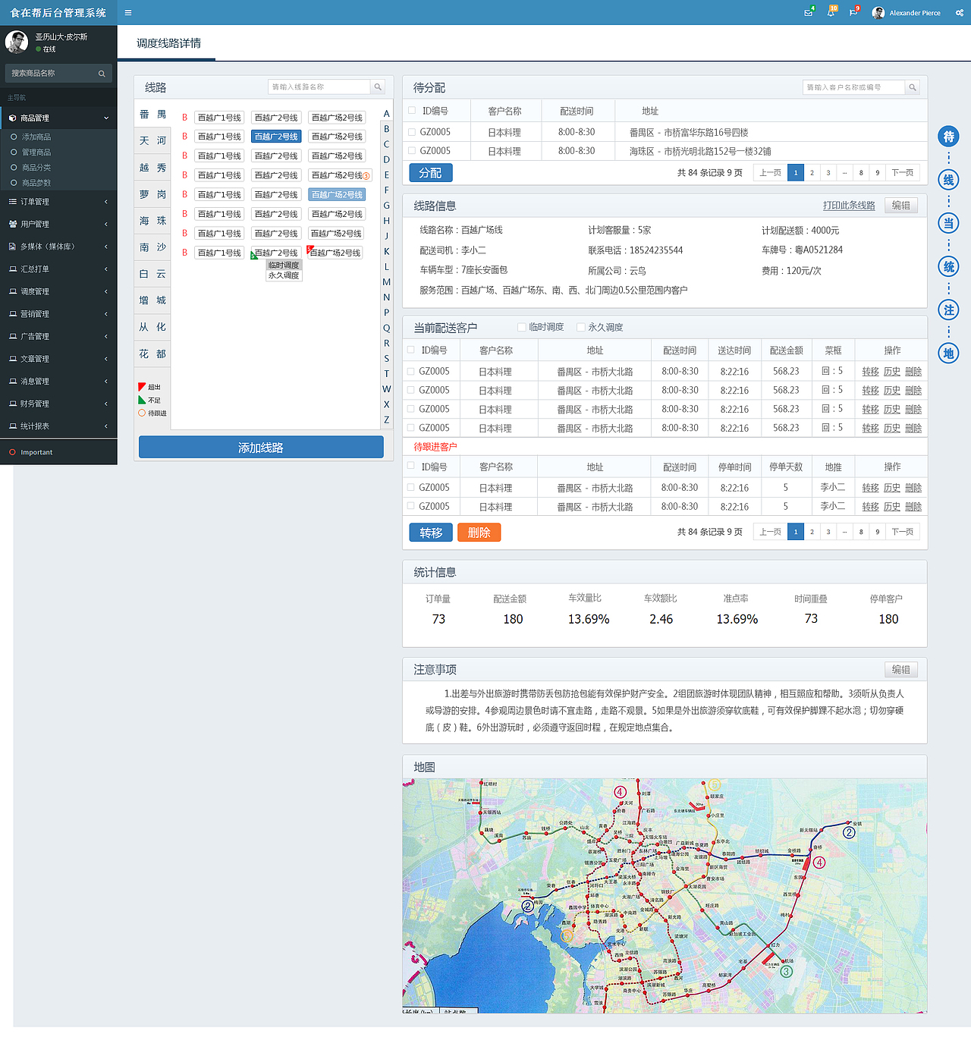
Task: Check the second GZ0005 row with 海珠区 address
Action: pyautogui.click(x=412, y=151)
